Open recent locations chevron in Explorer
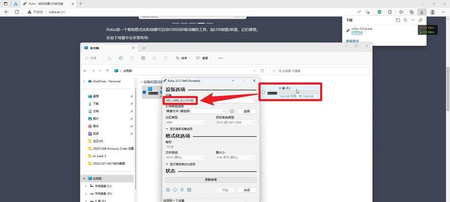This screenshot has width=450, height=202. 100,71
